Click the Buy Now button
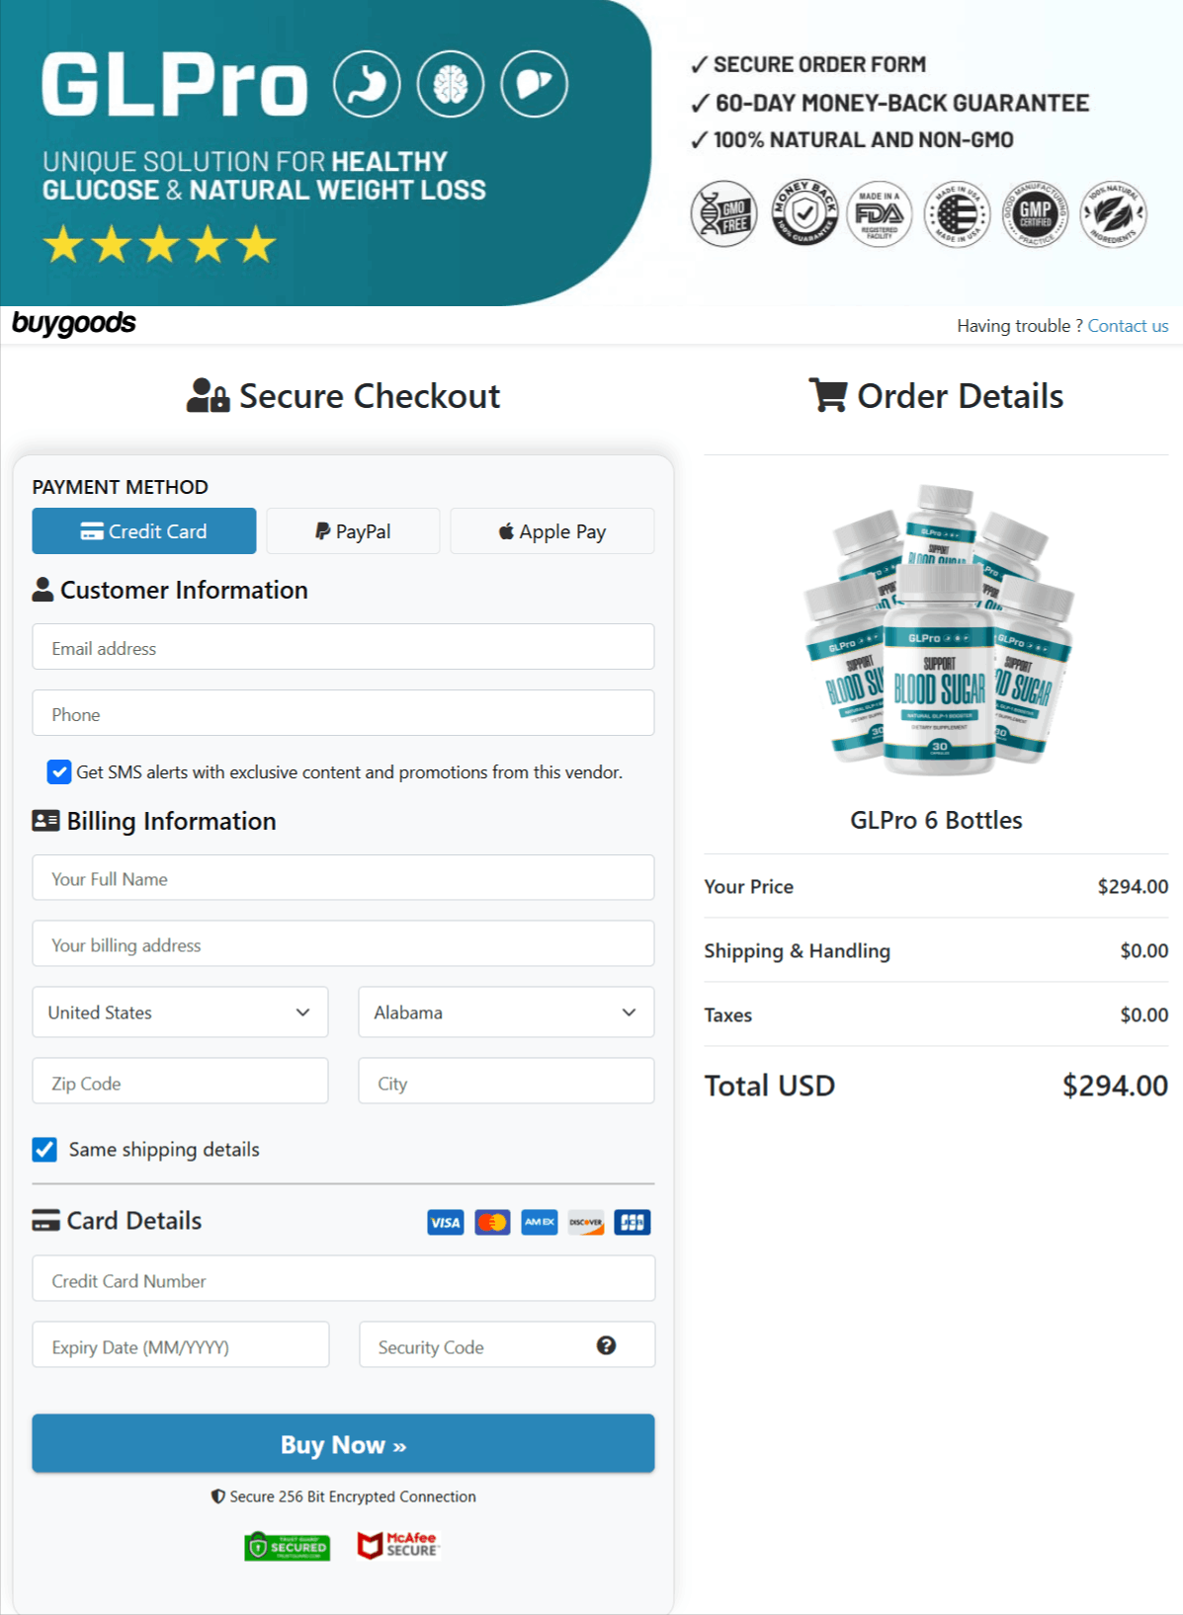Image resolution: width=1183 pixels, height=1615 pixels. pos(343,1444)
